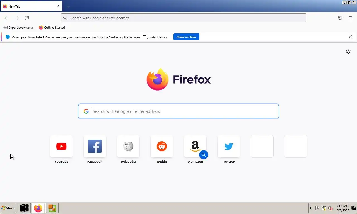Click the network status tray icon
Viewport: 357px width, 214px height.
324,208
